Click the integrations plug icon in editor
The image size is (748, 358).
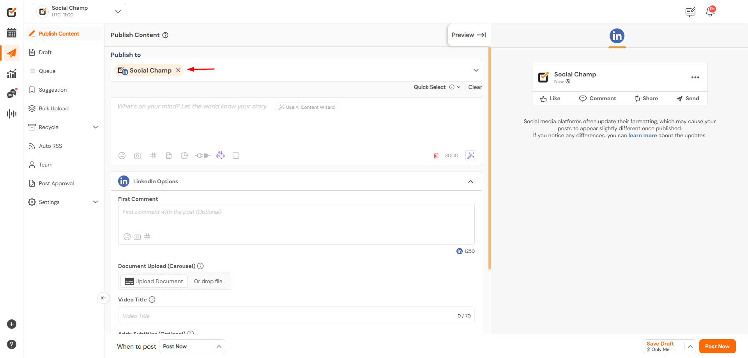pyautogui.click(x=202, y=156)
